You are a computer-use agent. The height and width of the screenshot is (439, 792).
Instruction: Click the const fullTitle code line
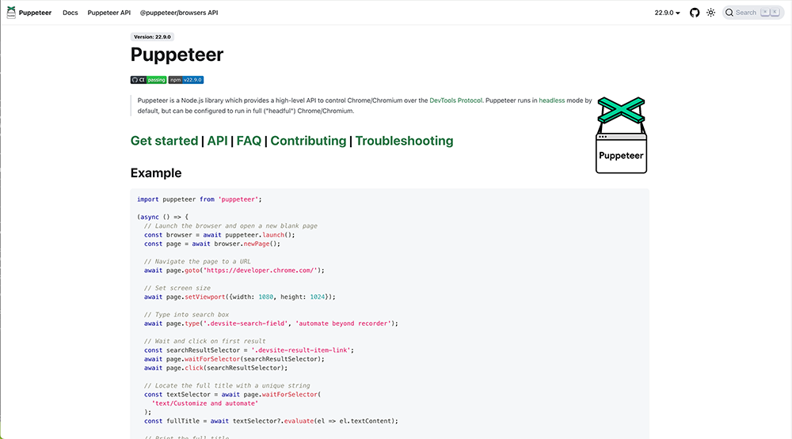point(271,421)
